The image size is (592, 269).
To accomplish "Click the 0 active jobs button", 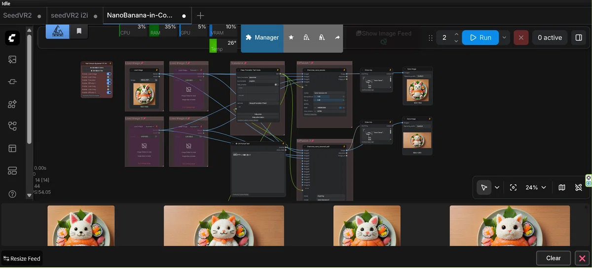I will click(x=550, y=38).
